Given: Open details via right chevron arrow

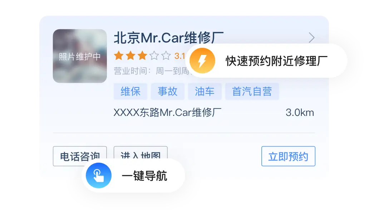Looking at the screenshot, I should (x=311, y=38).
